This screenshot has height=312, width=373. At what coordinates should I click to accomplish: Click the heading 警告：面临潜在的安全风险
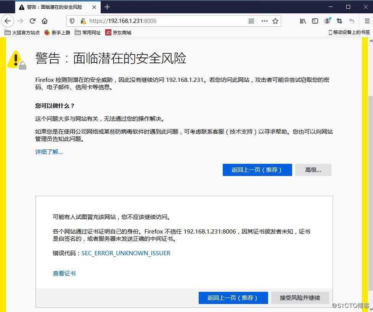[x=111, y=58]
